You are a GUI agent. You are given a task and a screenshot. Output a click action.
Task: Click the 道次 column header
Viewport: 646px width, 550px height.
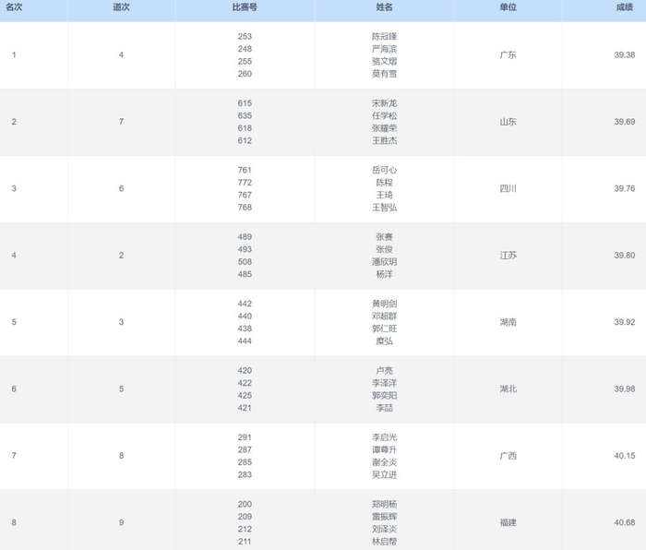(121, 7)
